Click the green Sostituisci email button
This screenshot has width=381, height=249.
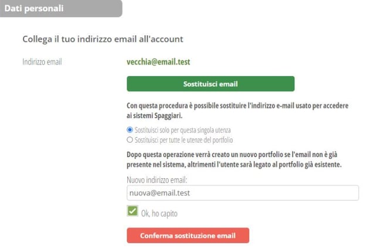coord(210,84)
